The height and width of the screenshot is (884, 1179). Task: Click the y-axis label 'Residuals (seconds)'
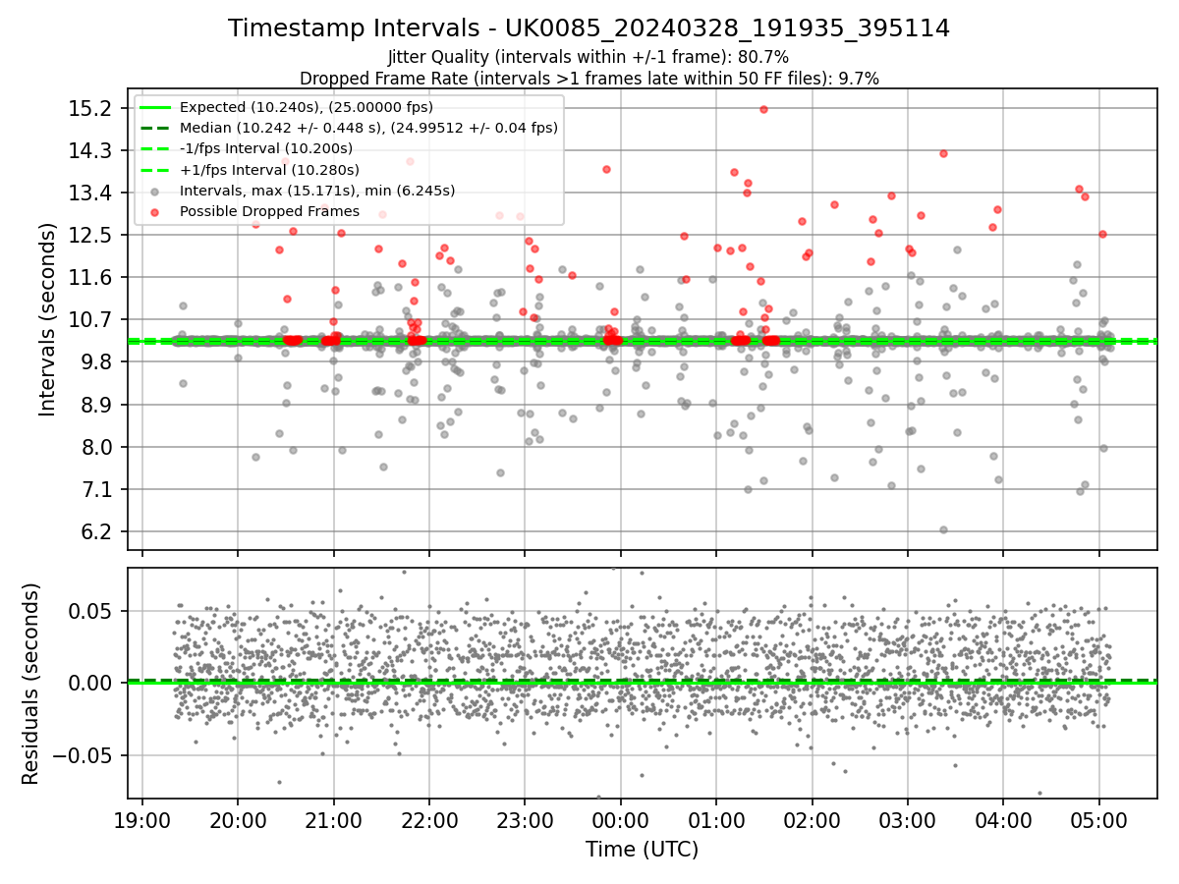pos(31,684)
